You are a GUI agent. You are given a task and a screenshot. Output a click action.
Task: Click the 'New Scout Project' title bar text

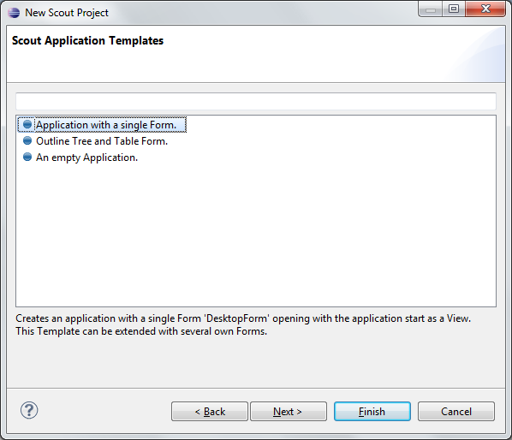pyautogui.click(x=67, y=13)
